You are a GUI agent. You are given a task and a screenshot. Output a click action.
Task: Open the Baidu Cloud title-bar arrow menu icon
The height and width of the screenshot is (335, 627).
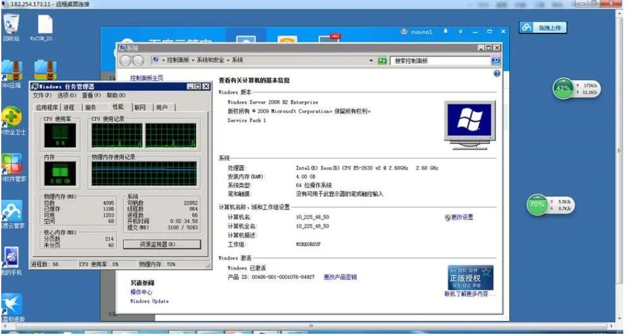point(461,31)
